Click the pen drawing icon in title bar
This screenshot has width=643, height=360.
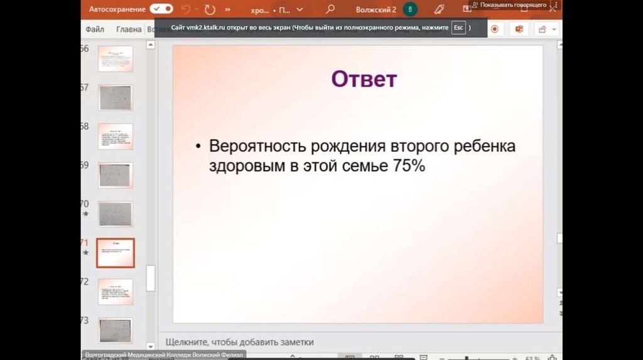440,9
